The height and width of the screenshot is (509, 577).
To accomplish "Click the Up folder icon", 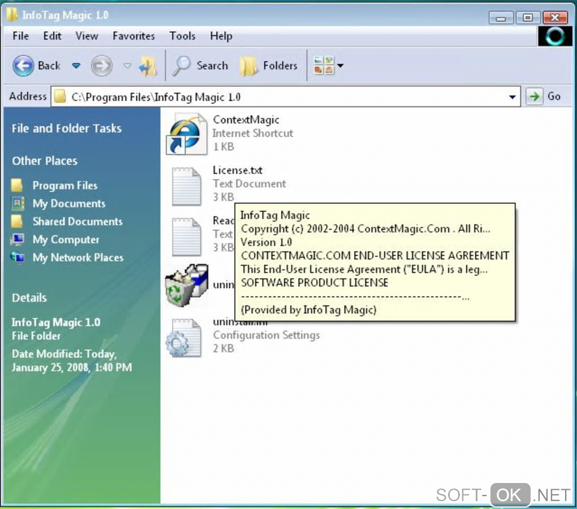I will (148, 66).
